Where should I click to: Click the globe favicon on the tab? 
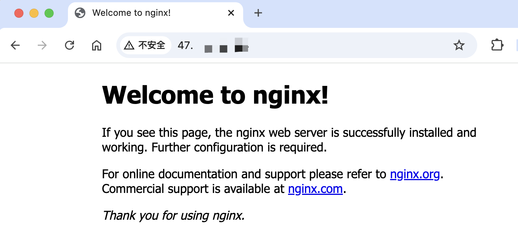click(x=80, y=13)
